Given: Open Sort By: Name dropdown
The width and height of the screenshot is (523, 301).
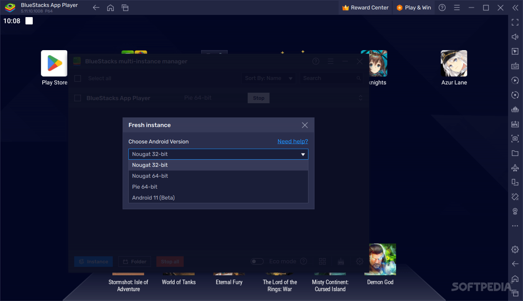Looking at the screenshot, I should click(x=269, y=78).
